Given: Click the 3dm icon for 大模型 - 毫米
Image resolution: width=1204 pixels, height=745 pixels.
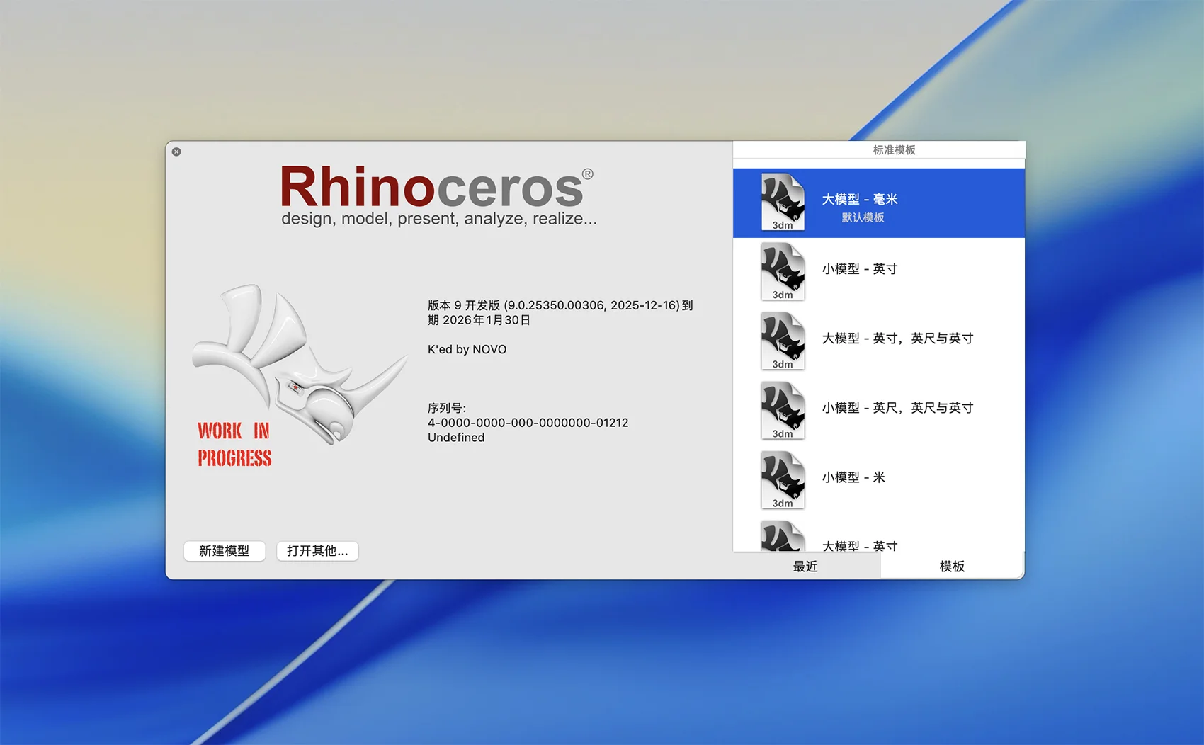Looking at the screenshot, I should [783, 202].
